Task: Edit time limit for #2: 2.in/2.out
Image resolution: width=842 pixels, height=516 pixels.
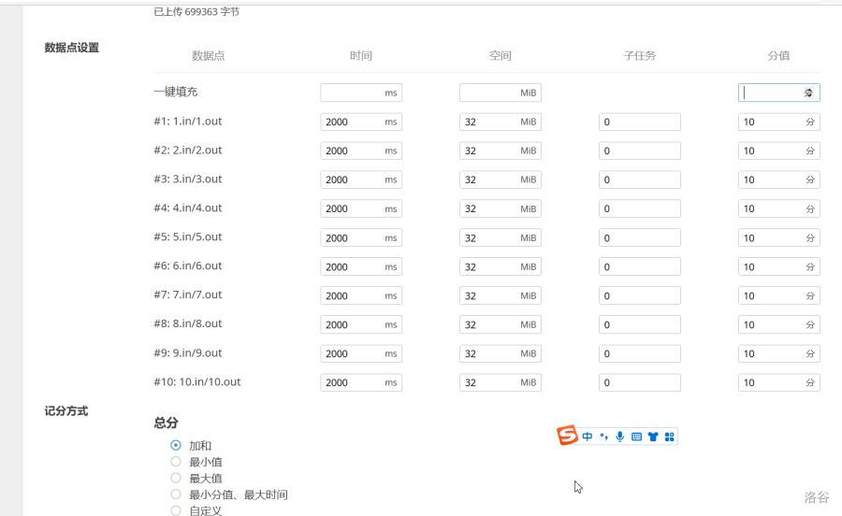Action: click(361, 150)
